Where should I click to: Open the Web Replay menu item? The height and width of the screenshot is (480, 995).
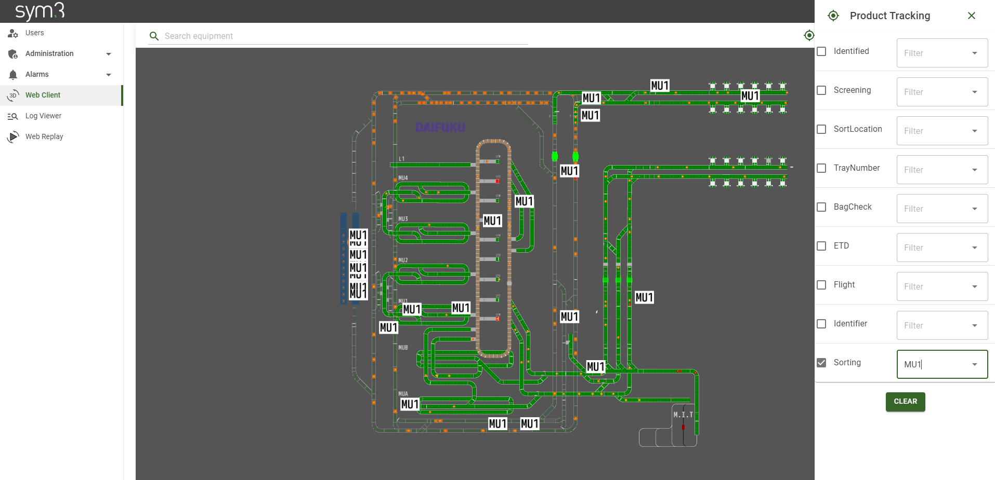(x=44, y=137)
